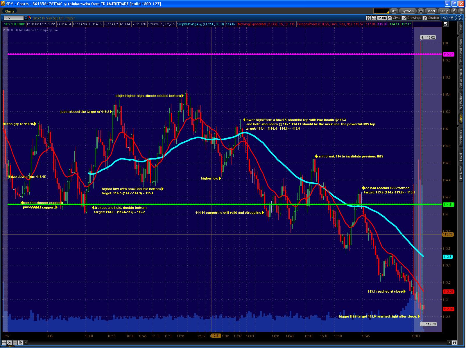Expand the bottom panel double-chevron handle
Screen dimensions: 466x348
pyautogui.click(x=10, y=346)
